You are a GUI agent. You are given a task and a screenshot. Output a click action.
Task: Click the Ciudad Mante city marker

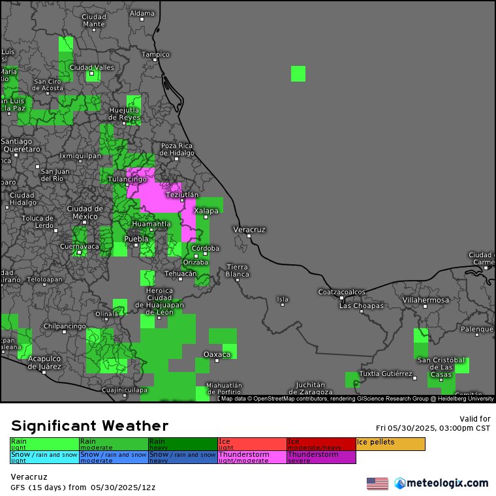pyautogui.click(x=94, y=30)
